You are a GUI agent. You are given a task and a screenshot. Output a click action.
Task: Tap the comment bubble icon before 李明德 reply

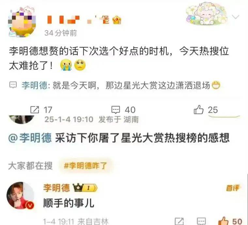[x=13, y=85]
